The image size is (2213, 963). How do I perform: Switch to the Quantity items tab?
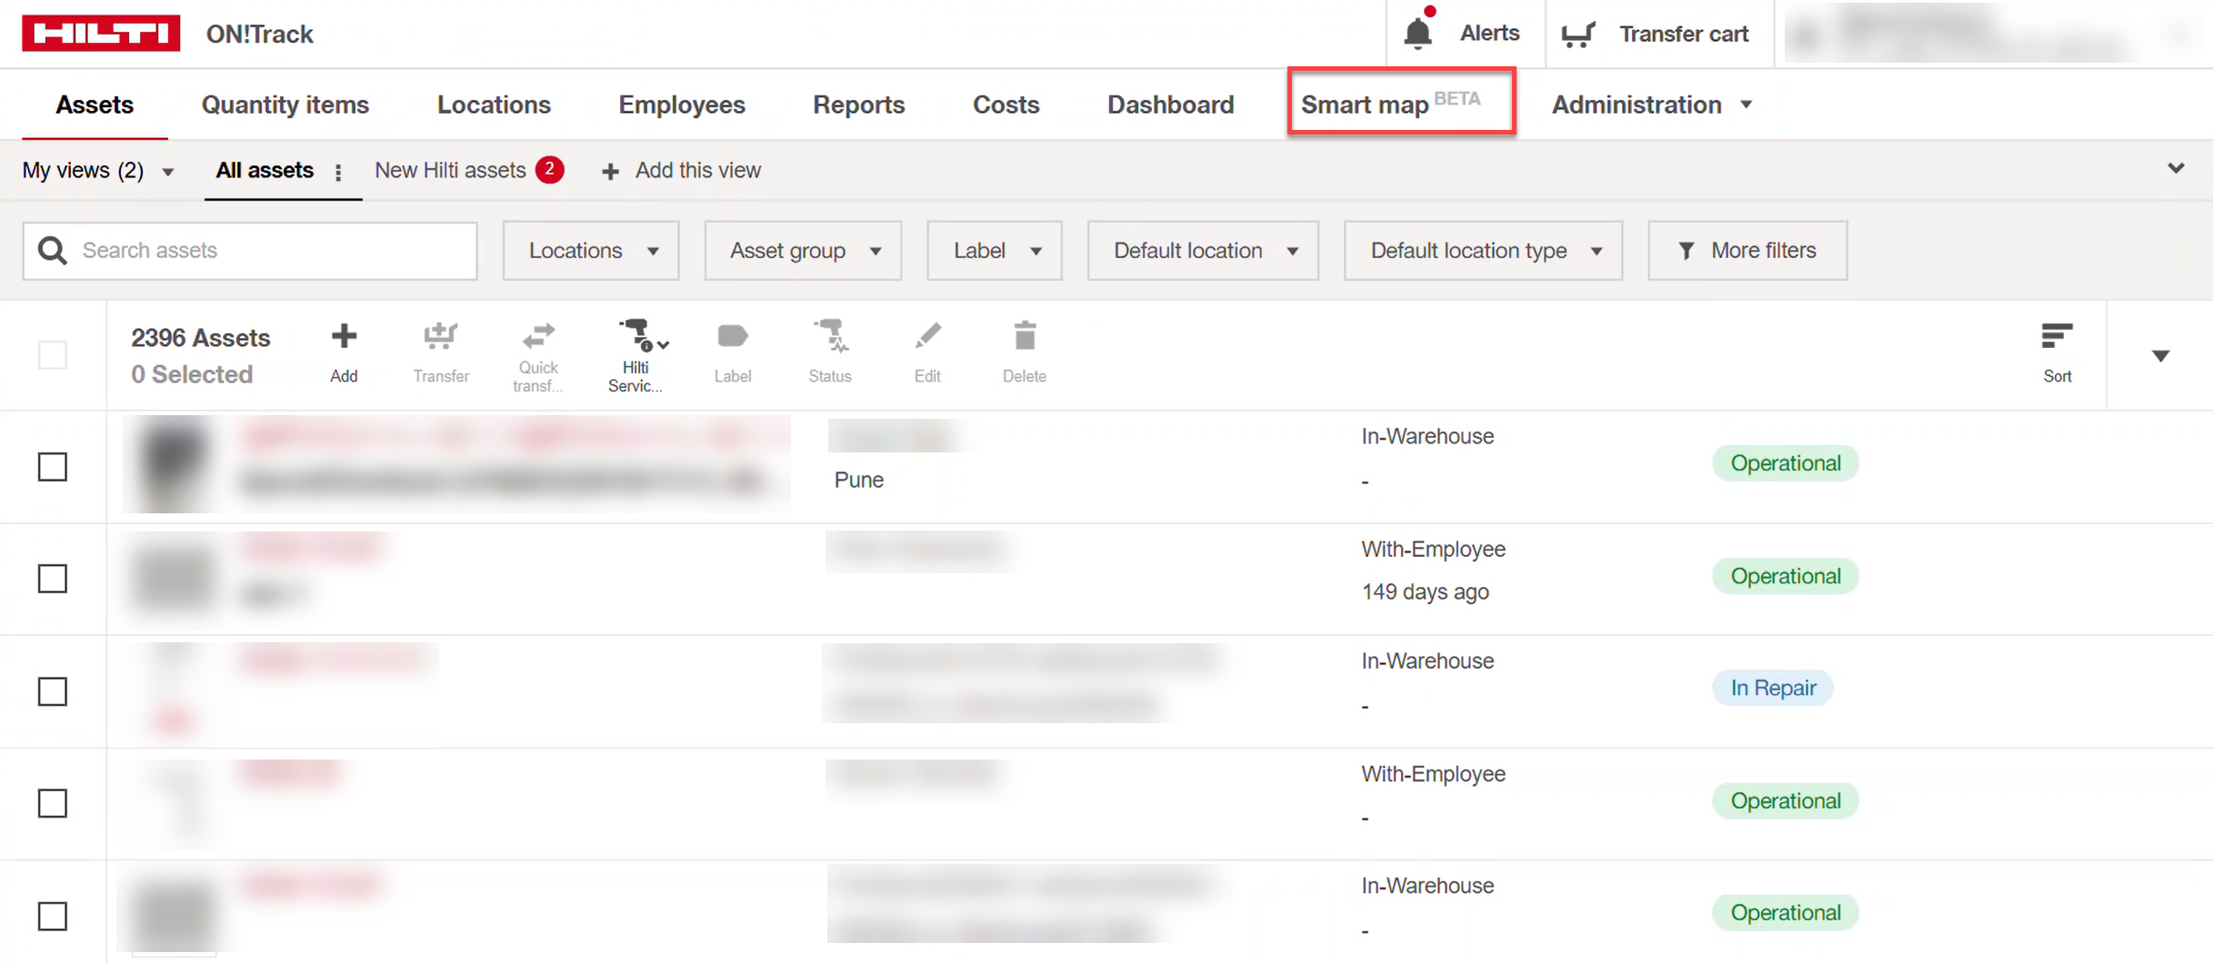point(285,105)
